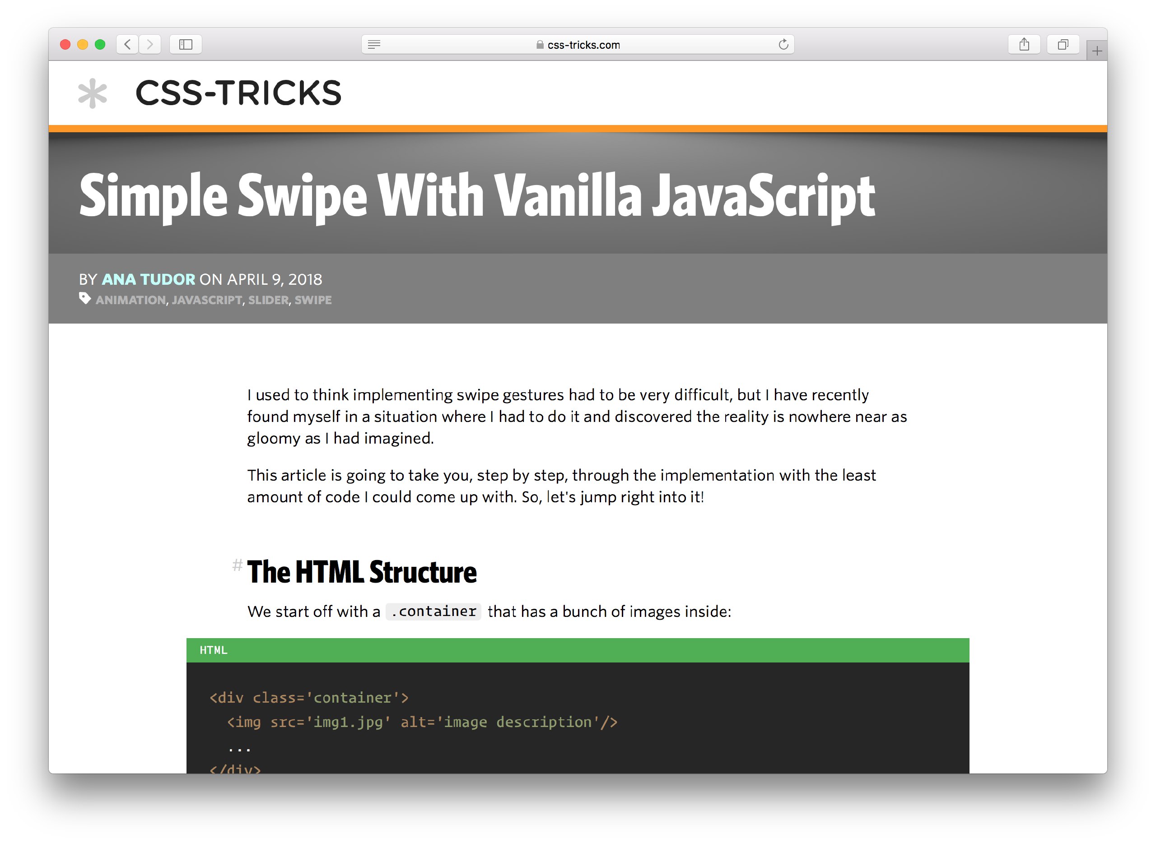The height and width of the screenshot is (843, 1156).
Task: Open author Ana Tudor's profile link
Action: point(148,280)
